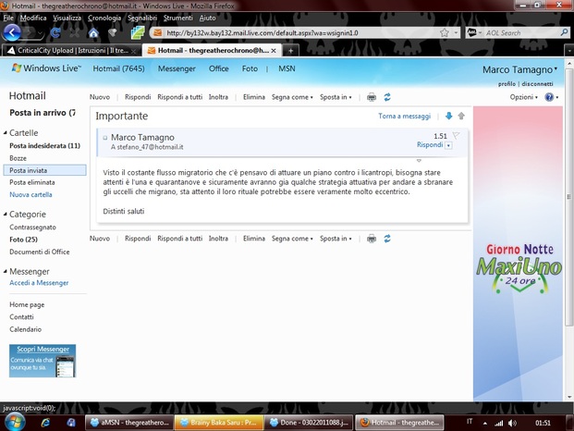Screen dimensions: 574x431
Task: Click the Windows Live logo
Action: click(46, 68)
